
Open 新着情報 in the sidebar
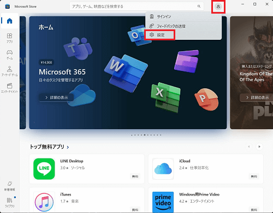pos(9,186)
